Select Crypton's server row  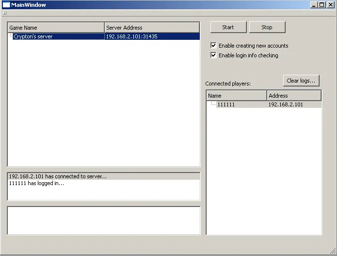coord(33,36)
